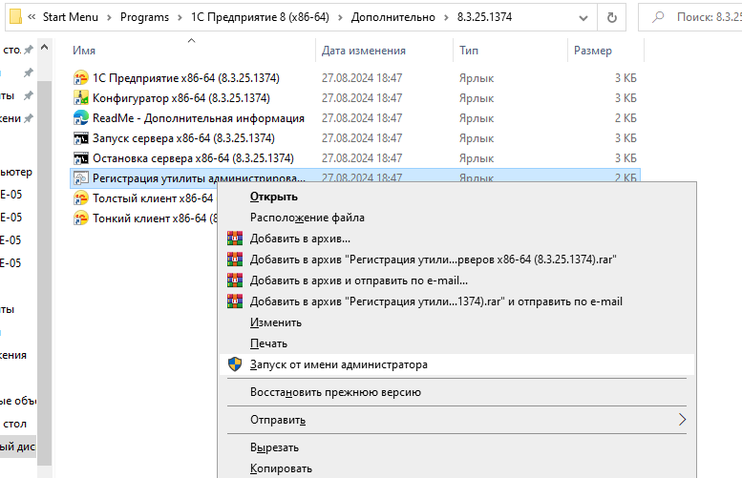Expand the hidden path chevron before Start Menu
The height and width of the screenshot is (478, 742).
(x=32, y=17)
